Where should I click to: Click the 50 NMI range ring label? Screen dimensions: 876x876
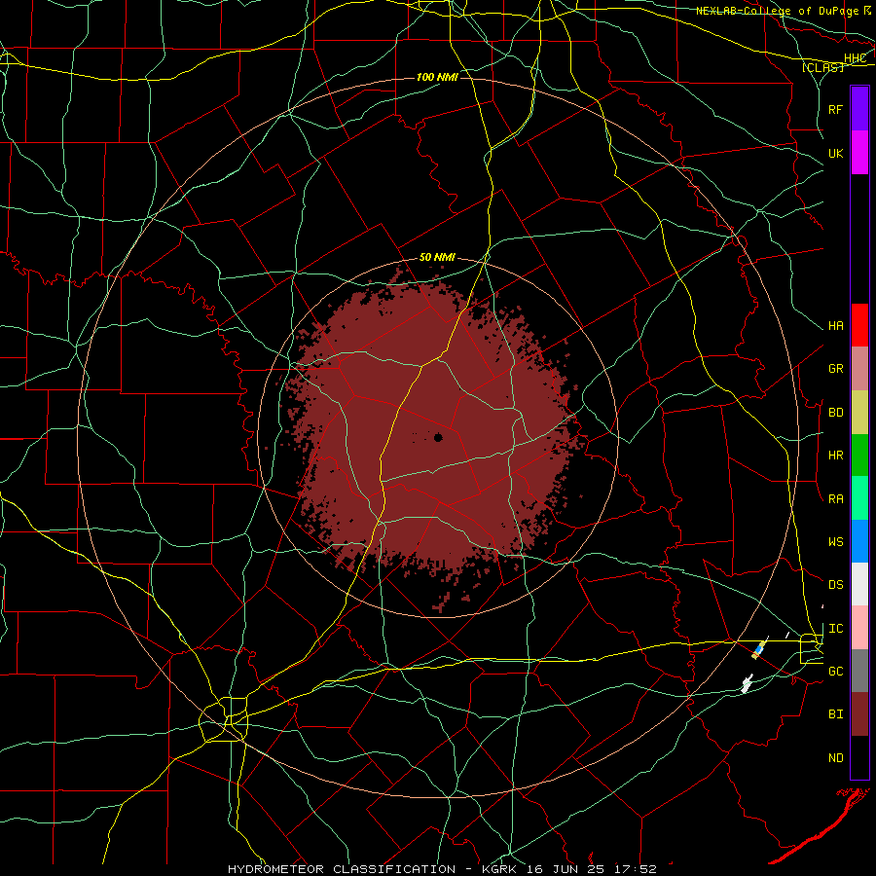(x=437, y=258)
